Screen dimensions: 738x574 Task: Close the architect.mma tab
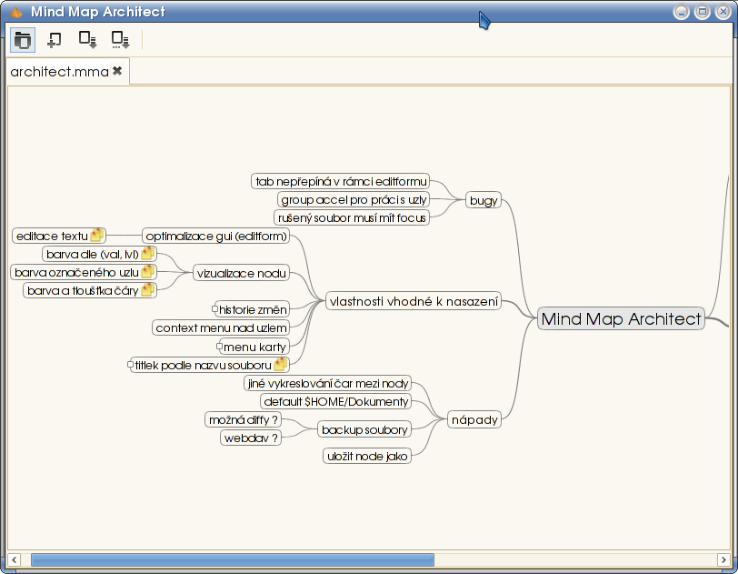(x=117, y=71)
